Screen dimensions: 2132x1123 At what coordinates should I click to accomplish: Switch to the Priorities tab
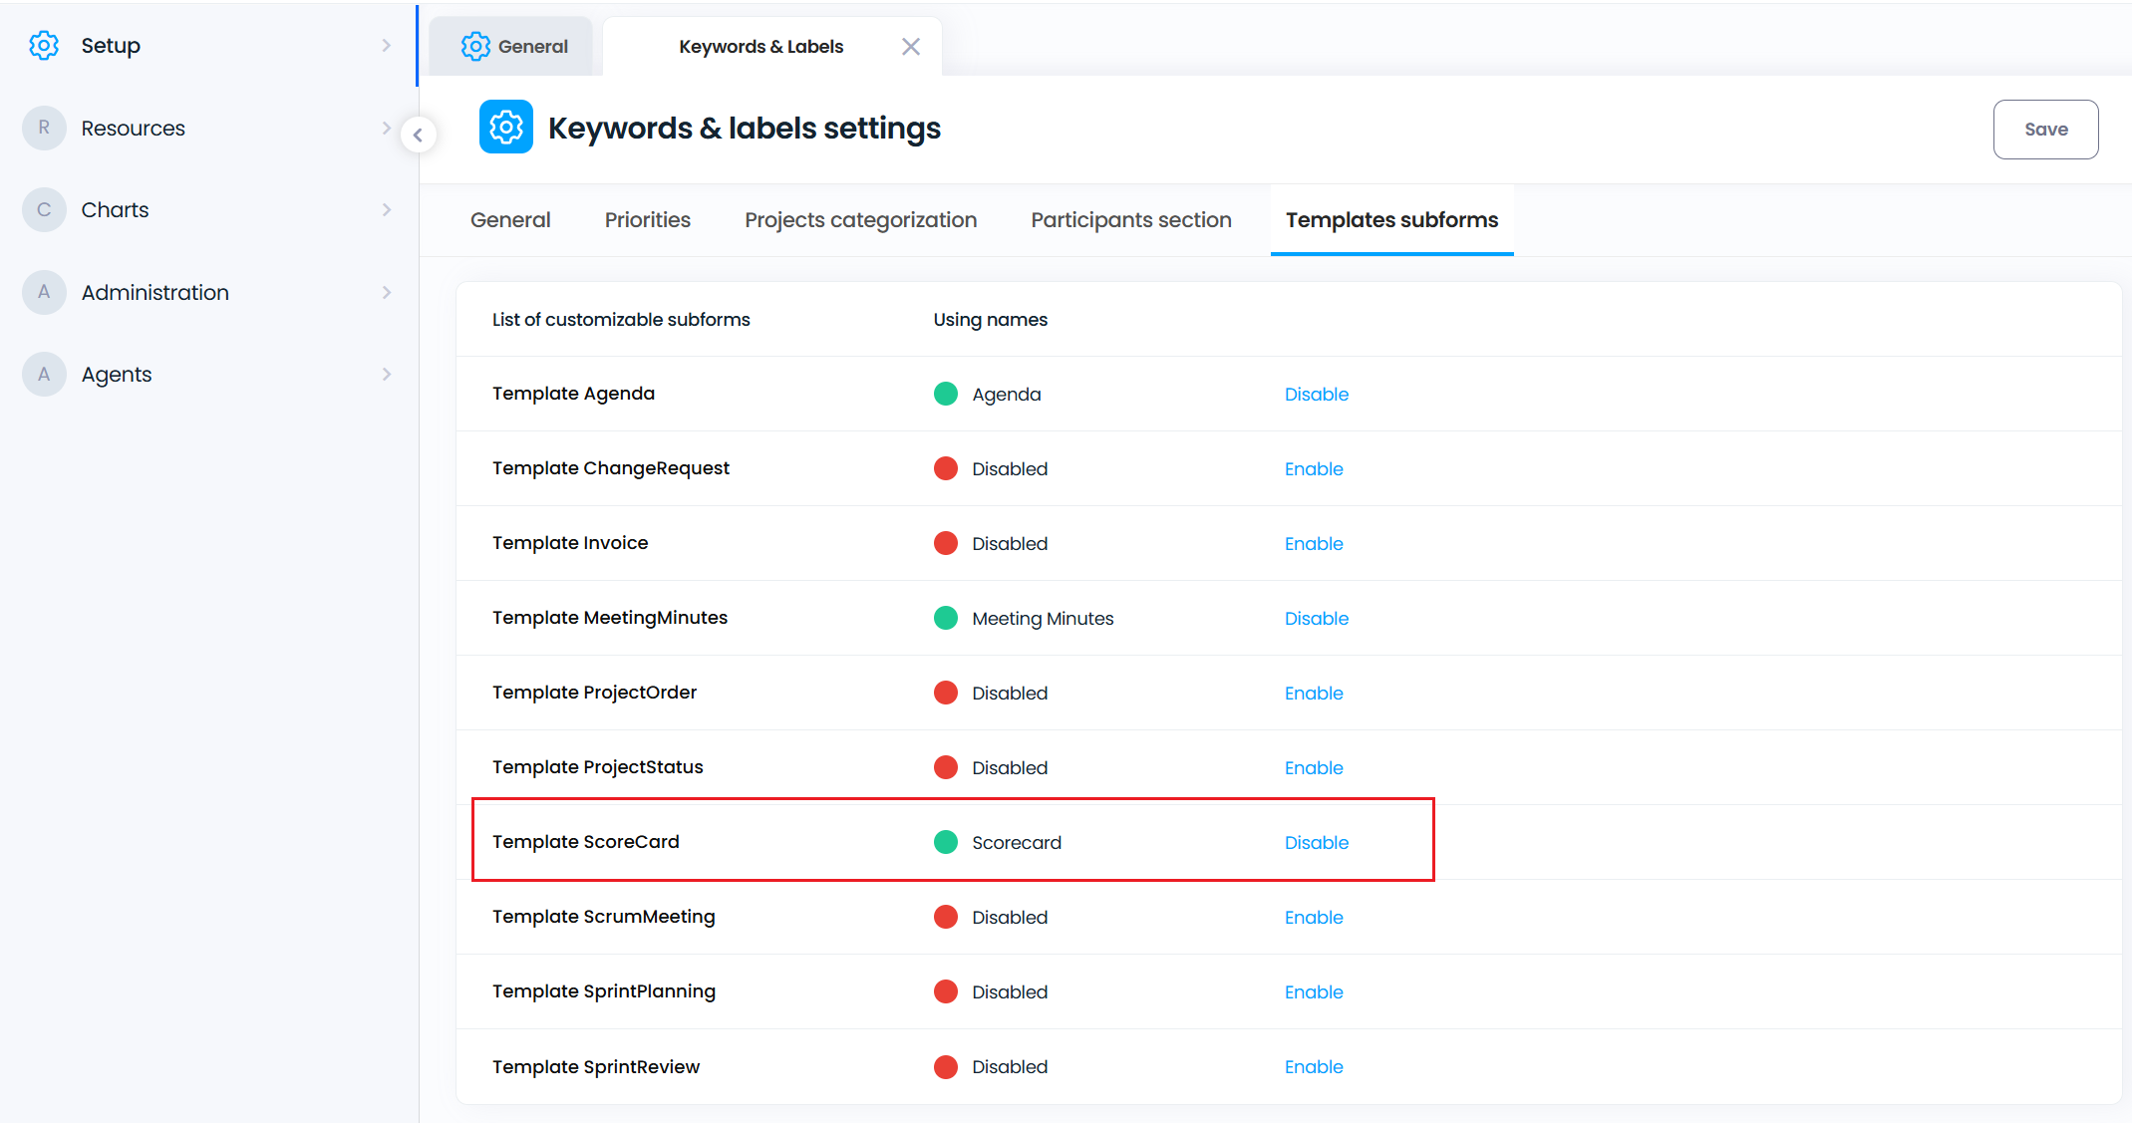(647, 220)
